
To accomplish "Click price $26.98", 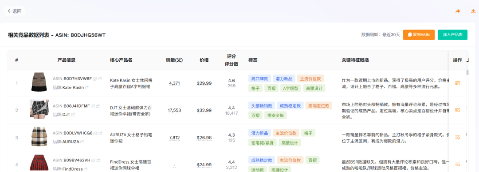I will pos(204,137).
